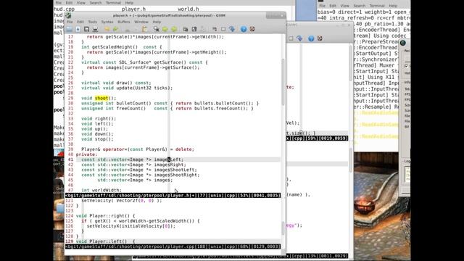The image size is (464, 261).
Task: Click 'void Player::right()' on line 124
Action: pos(103,216)
